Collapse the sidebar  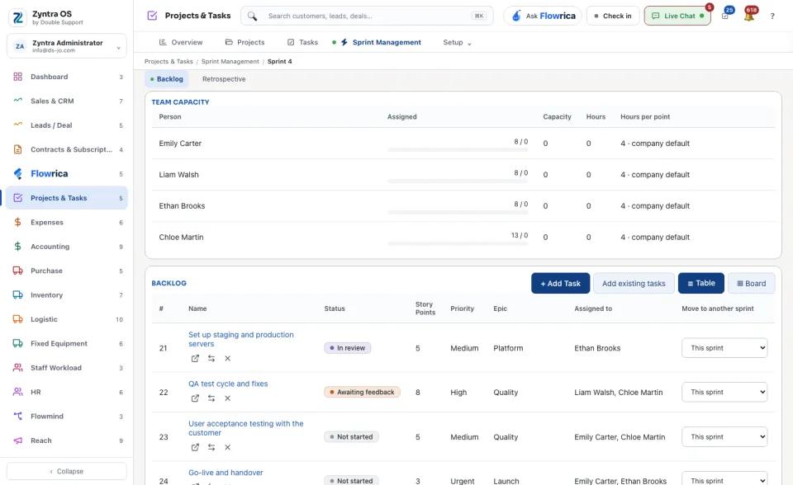click(x=67, y=471)
